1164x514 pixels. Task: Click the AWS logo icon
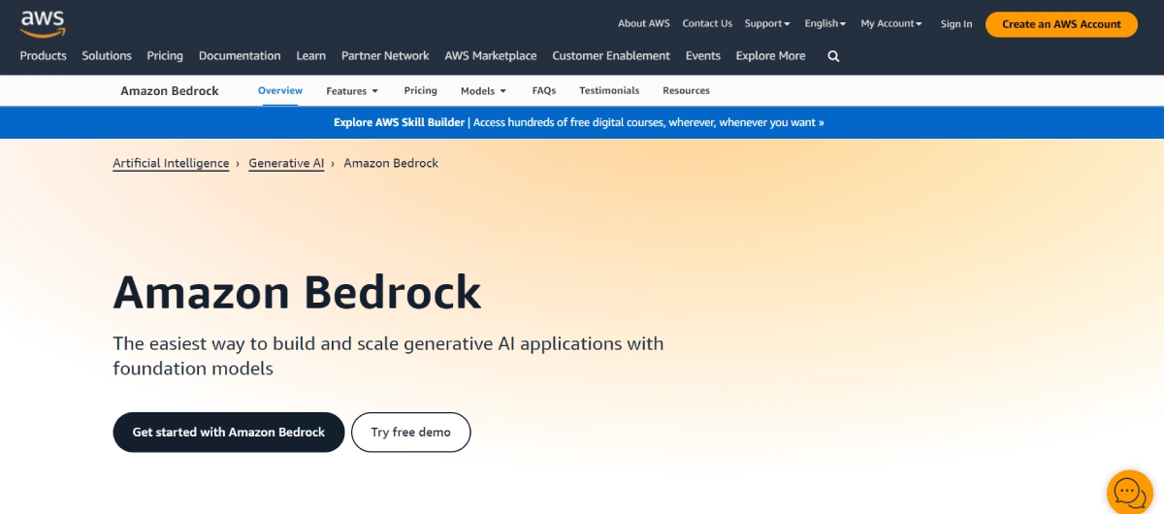(x=43, y=21)
